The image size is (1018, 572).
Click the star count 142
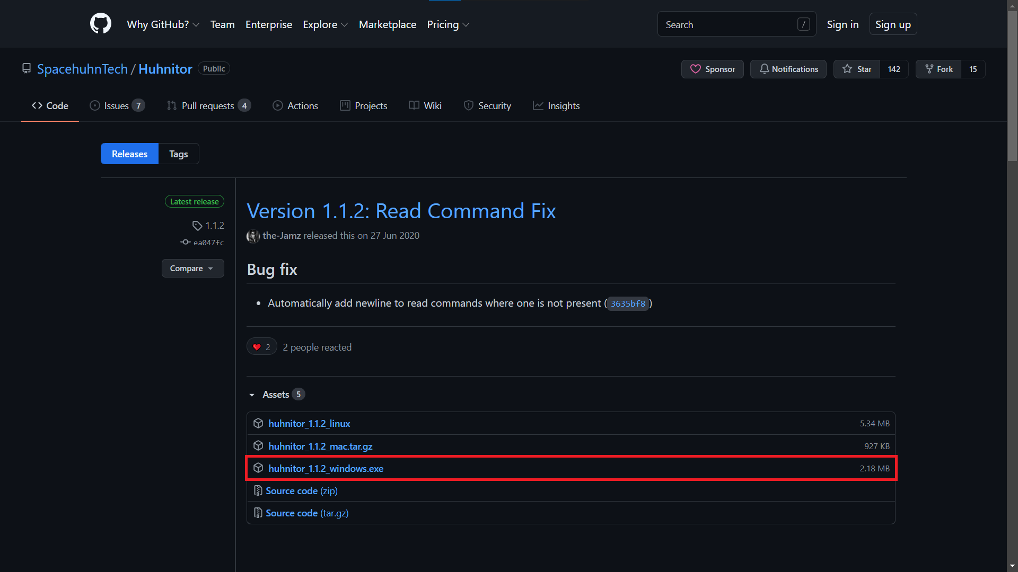click(894, 69)
